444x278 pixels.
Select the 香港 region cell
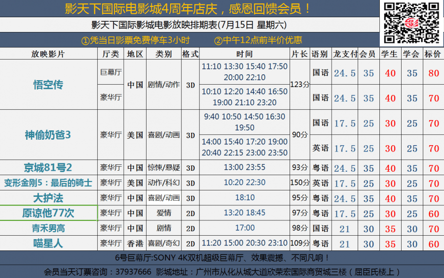pos(135,243)
